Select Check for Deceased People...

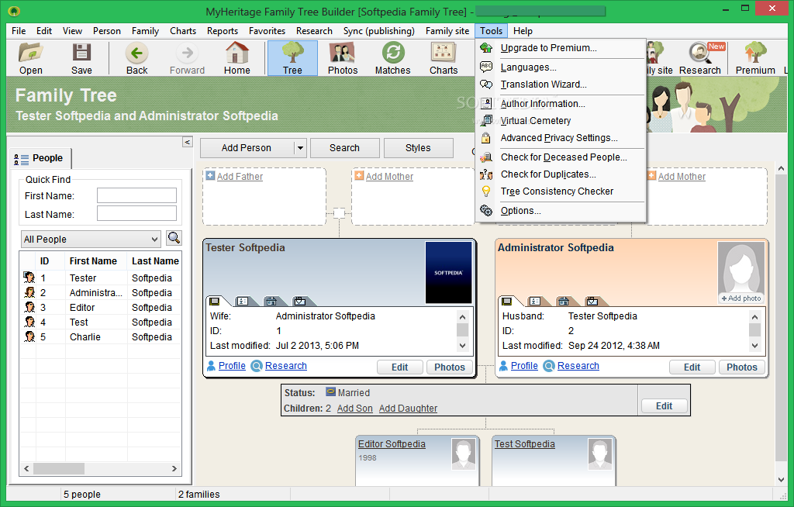[x=561, y=157]
